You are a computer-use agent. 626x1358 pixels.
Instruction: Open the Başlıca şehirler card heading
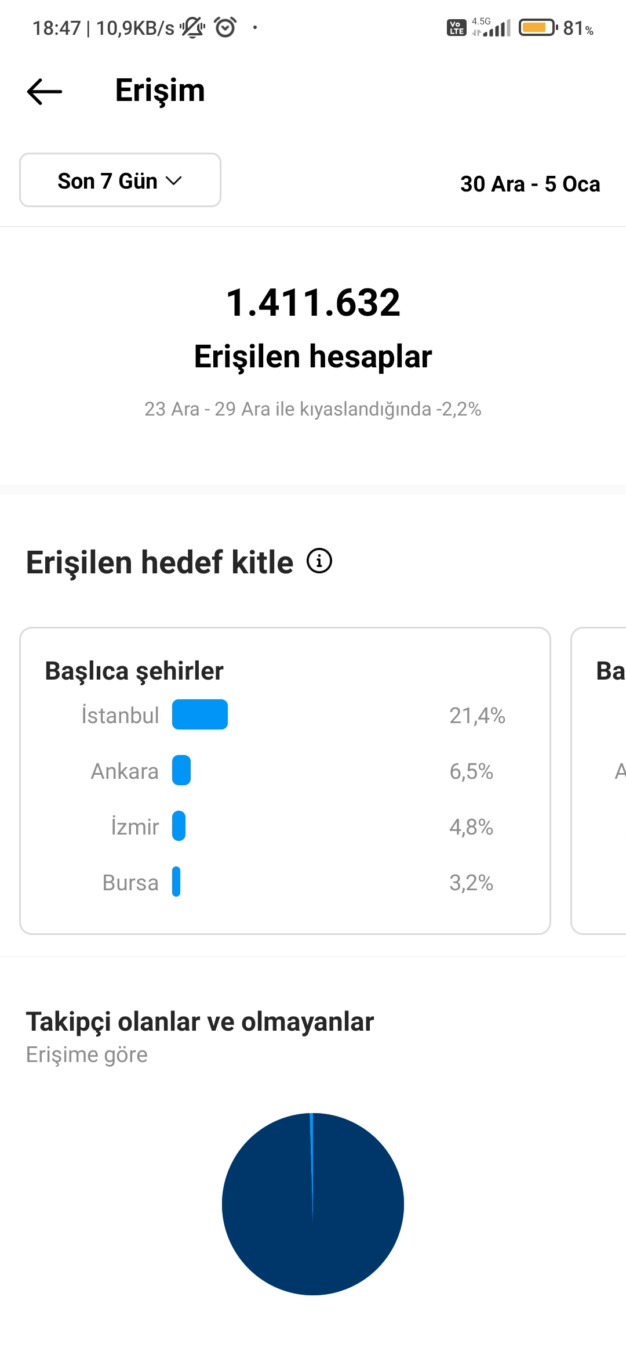click(x=134, y=671)
